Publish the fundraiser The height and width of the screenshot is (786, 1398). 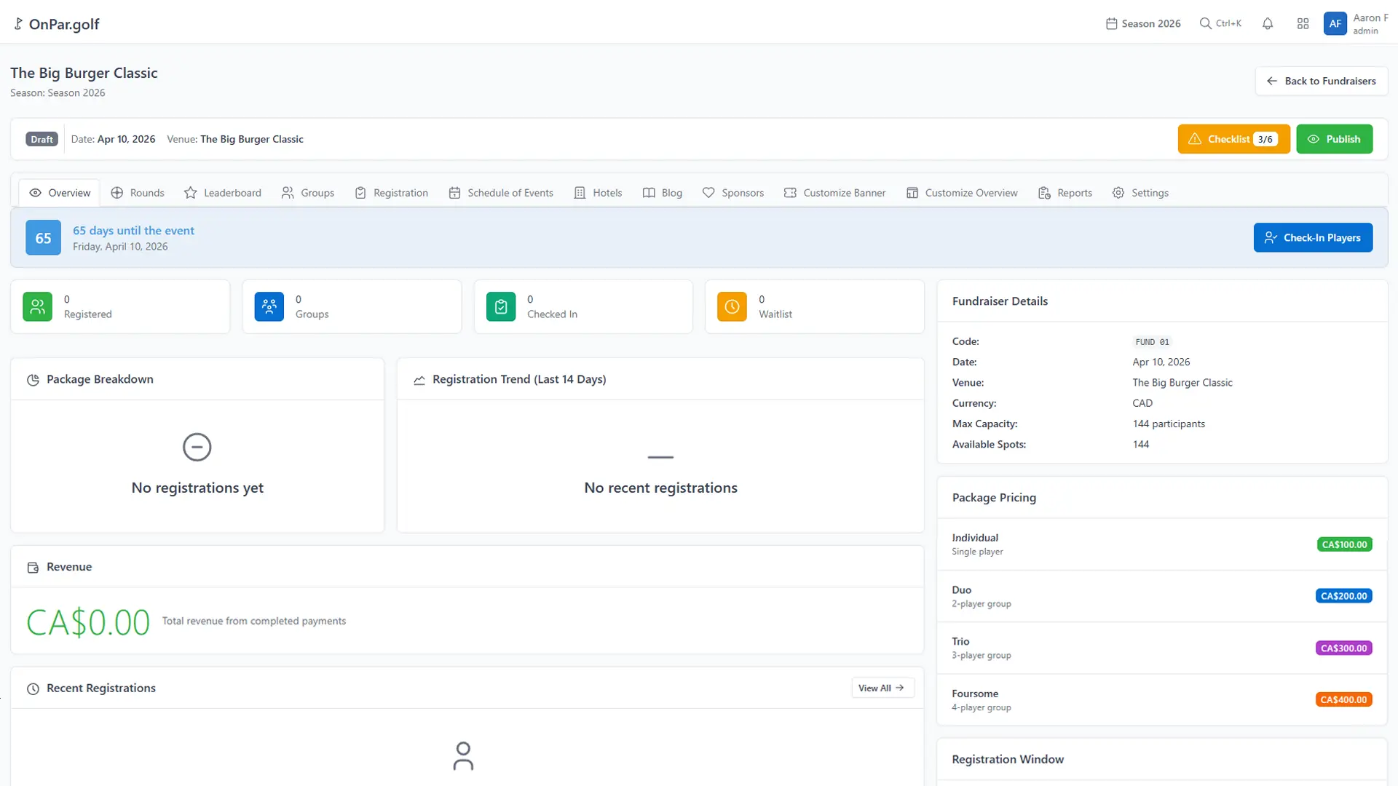click(x=1335, y=138)
